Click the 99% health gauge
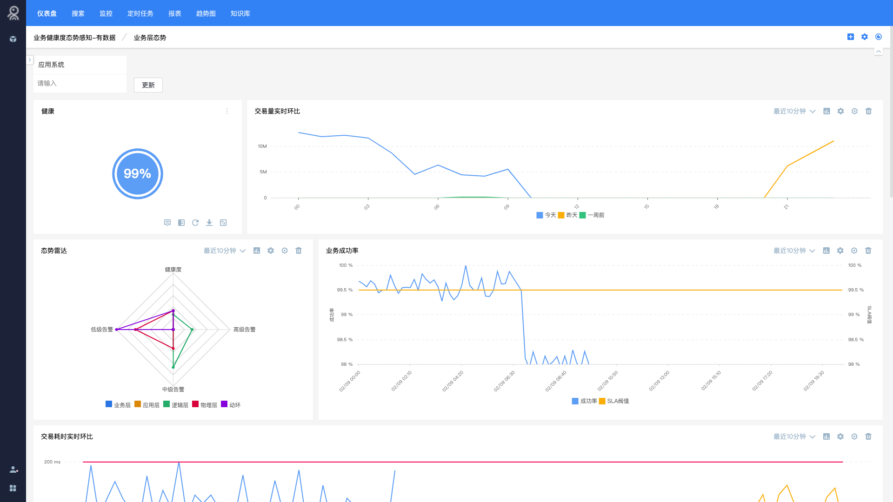 [138, 174]
